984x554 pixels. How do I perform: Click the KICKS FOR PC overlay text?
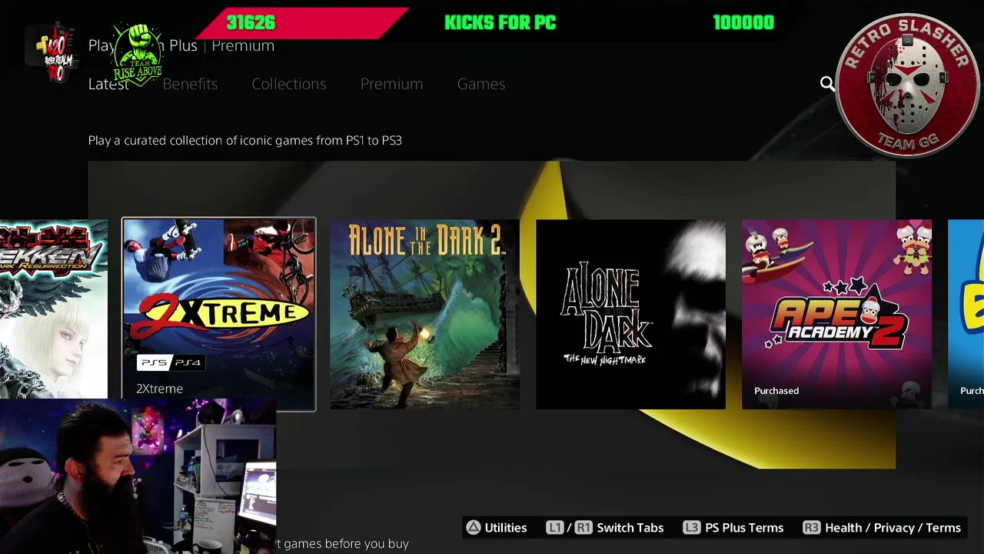point(500,22)
